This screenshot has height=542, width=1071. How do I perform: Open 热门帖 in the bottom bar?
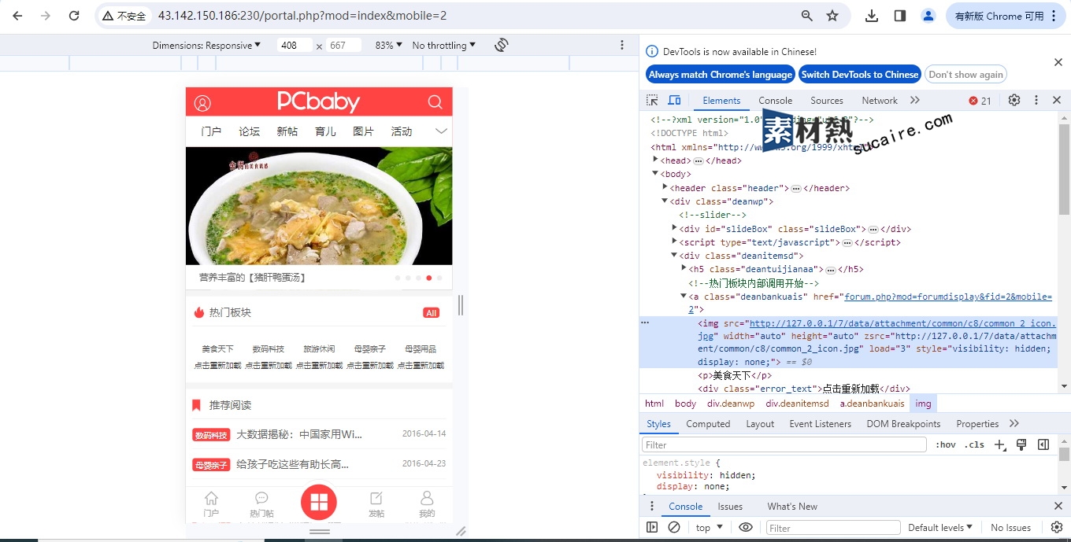coord(261,504)
